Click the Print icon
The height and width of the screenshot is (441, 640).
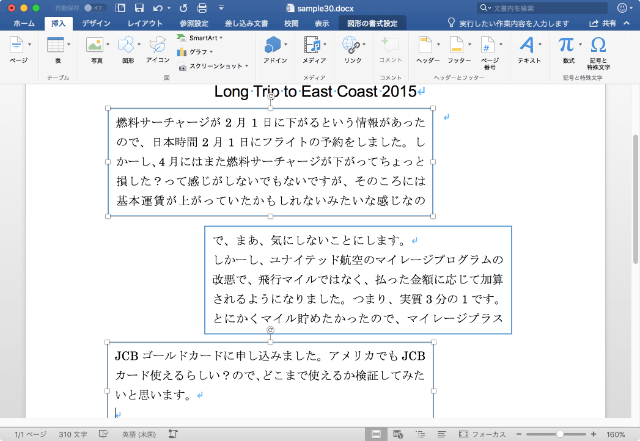(x=202, y=8)
